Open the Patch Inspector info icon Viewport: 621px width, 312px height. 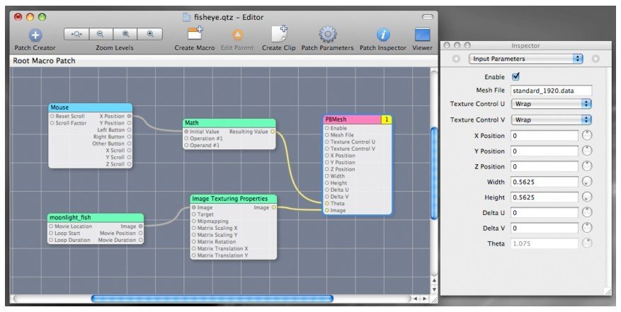coord(383,34)
